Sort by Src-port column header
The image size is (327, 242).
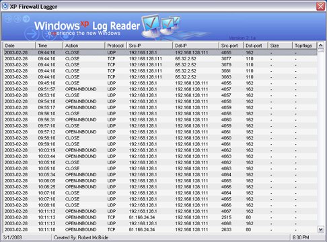(231, 46)
